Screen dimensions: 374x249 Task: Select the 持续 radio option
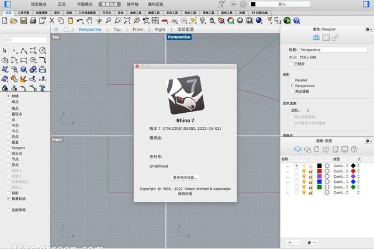coord(8,96)
